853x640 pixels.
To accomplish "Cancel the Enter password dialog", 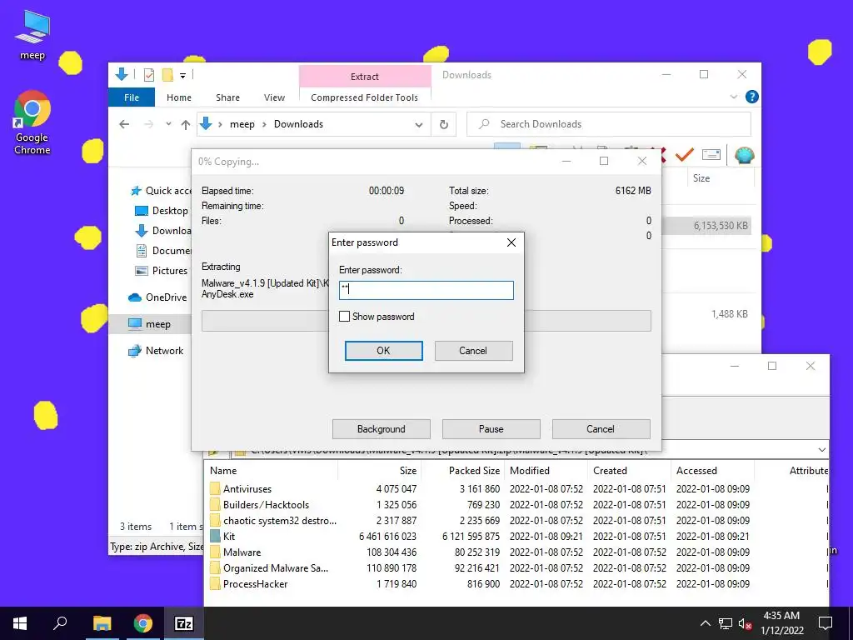I will pyautogui.click(x=473, y=351).
